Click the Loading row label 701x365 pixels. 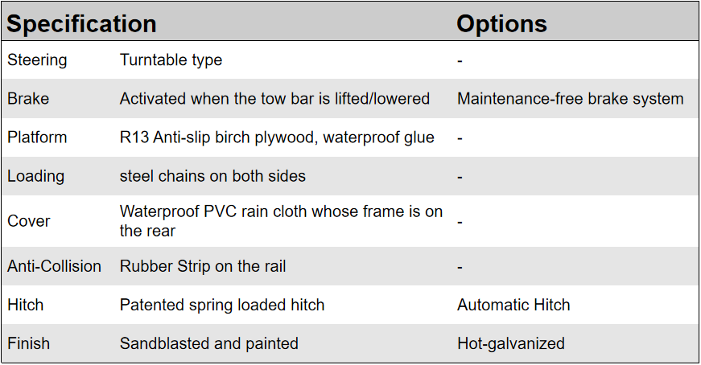point(35,176)
